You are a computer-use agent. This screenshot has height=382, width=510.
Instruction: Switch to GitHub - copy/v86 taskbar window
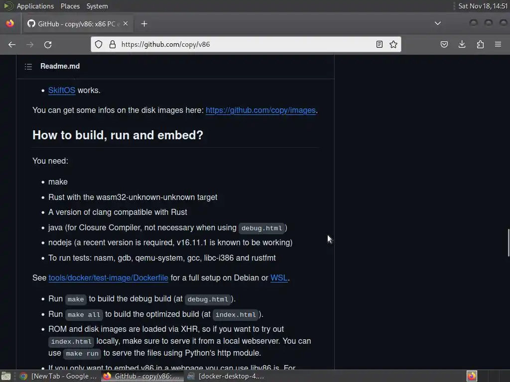tap(142, 376)
